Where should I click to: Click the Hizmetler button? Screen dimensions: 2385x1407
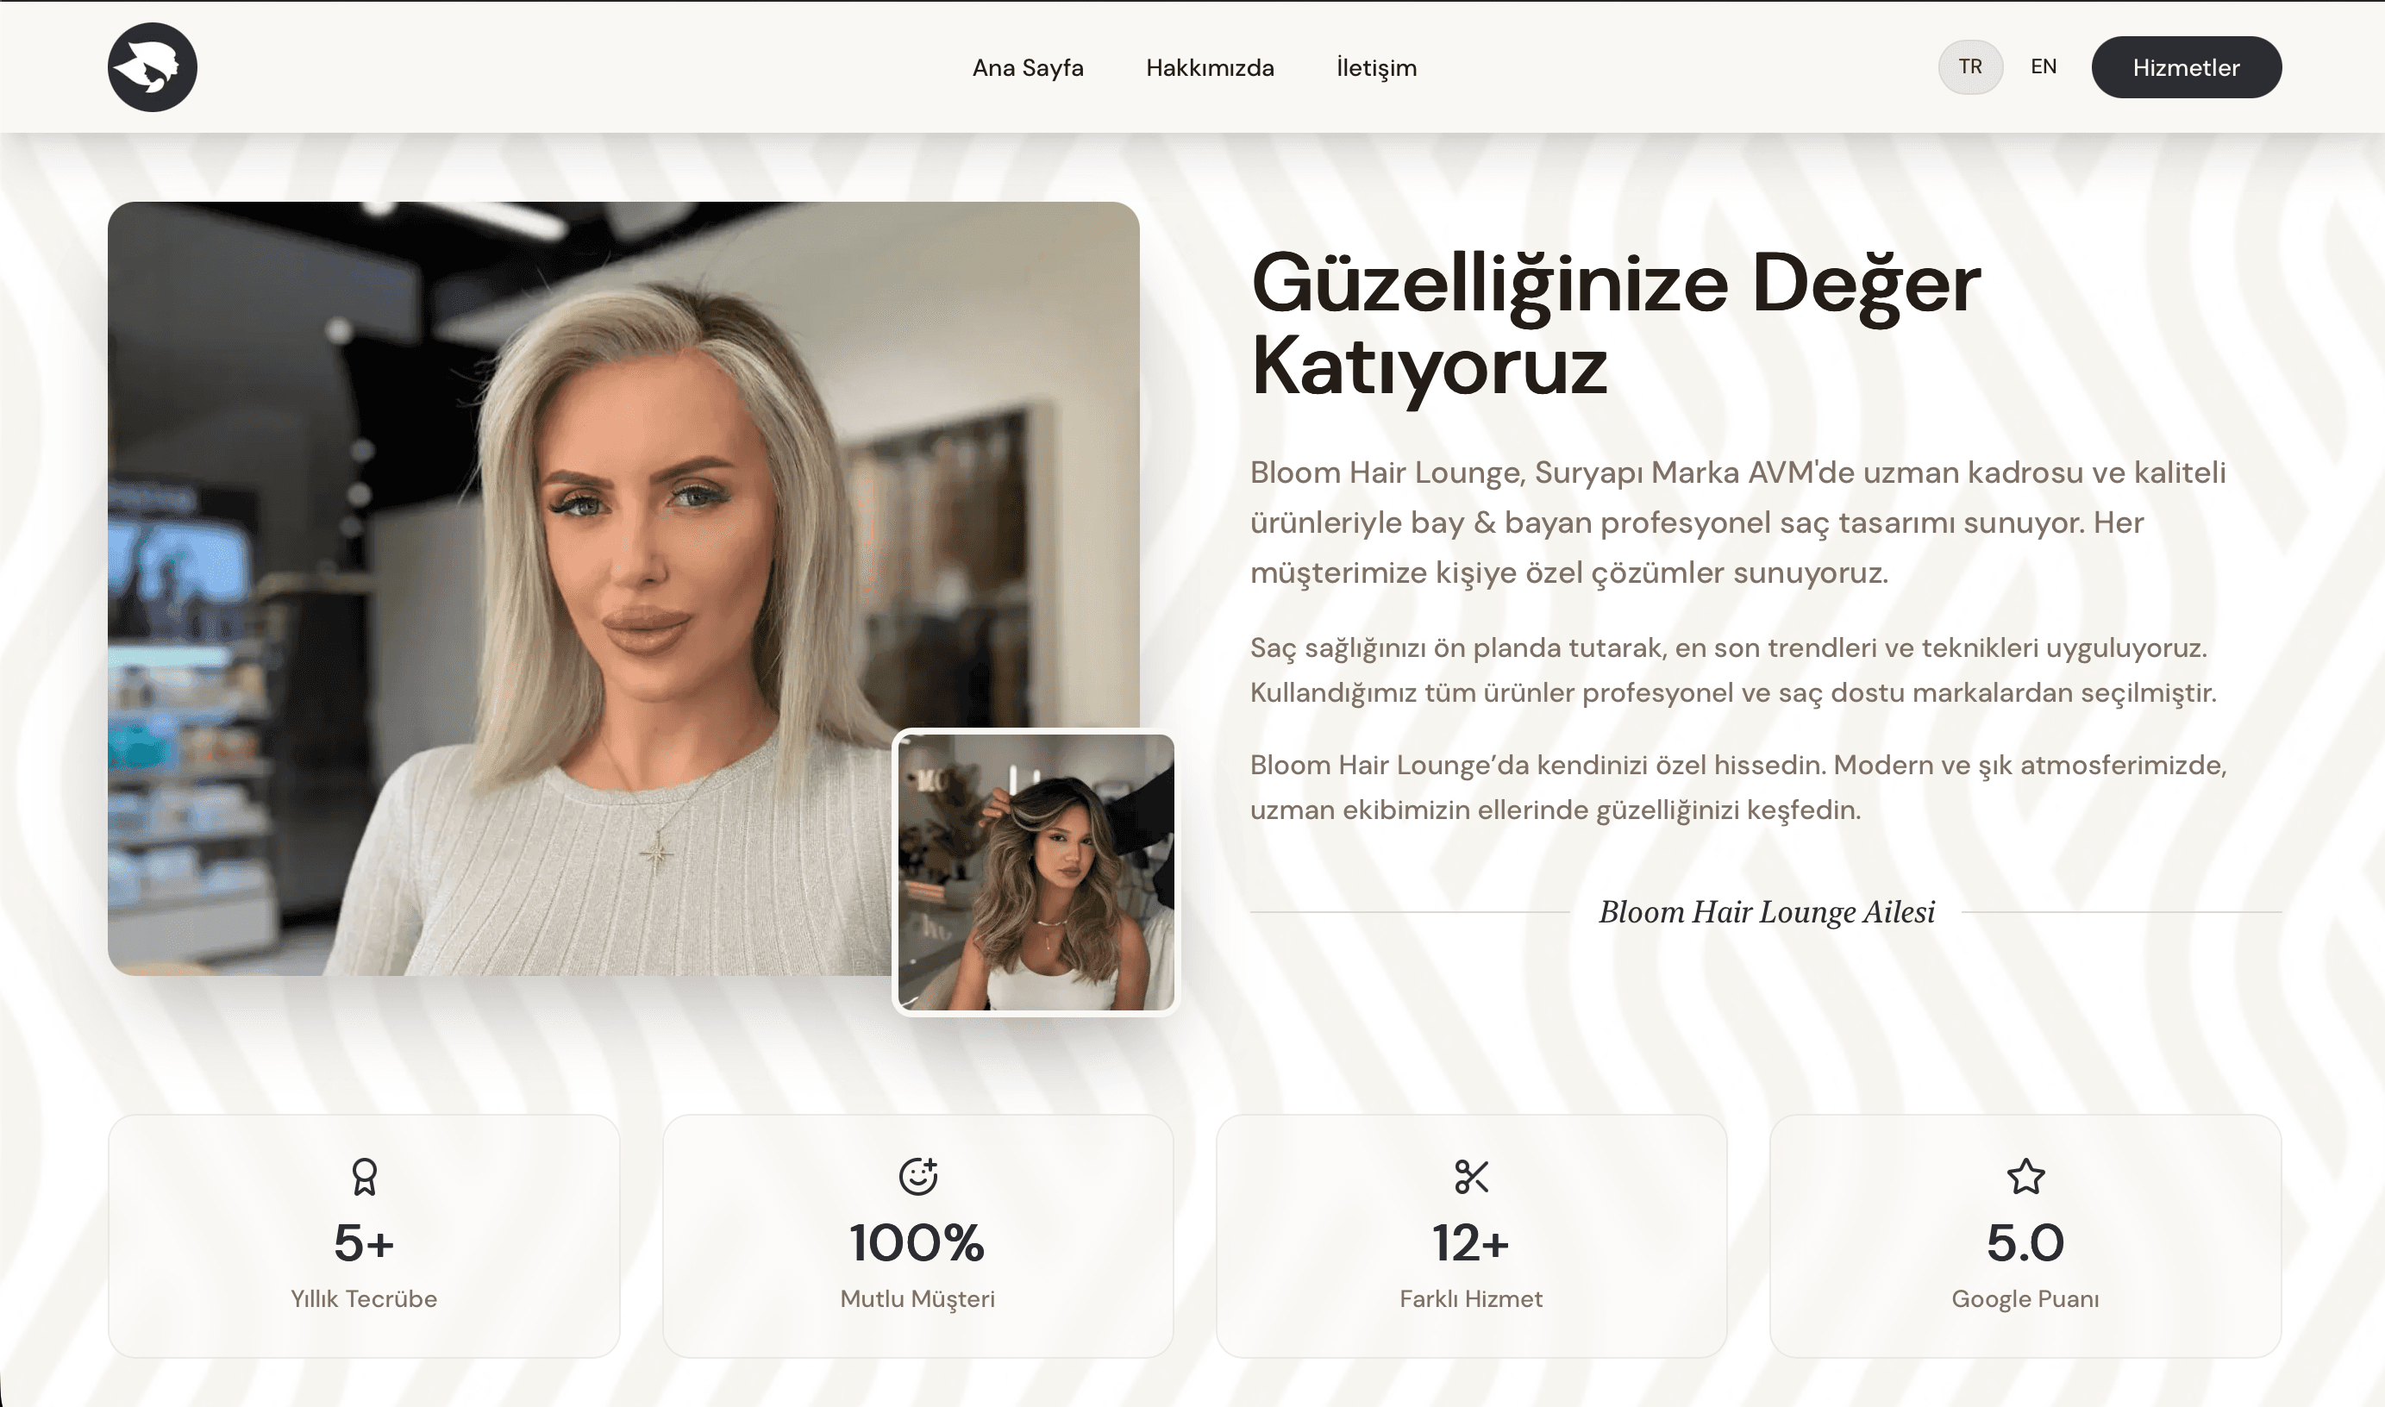[2186, 66]
